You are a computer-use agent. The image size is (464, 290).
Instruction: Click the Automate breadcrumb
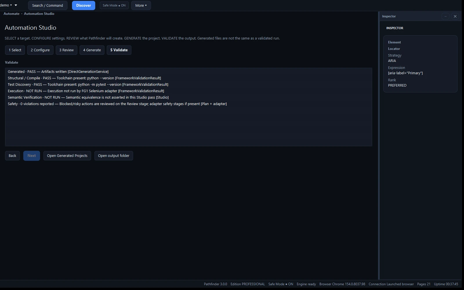pos(12,14)
